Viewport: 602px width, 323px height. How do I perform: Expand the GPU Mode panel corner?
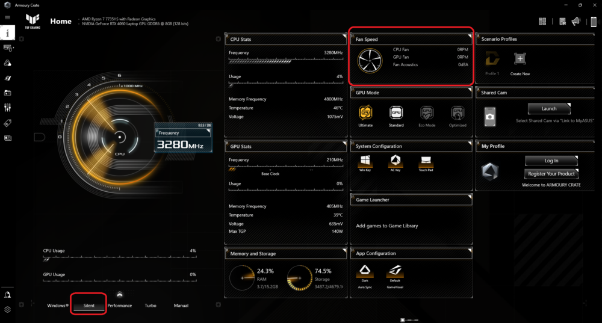(x=470, y=90)
